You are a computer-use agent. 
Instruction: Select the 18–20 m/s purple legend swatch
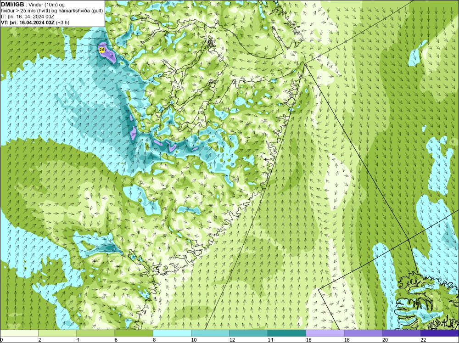(363, 333)
